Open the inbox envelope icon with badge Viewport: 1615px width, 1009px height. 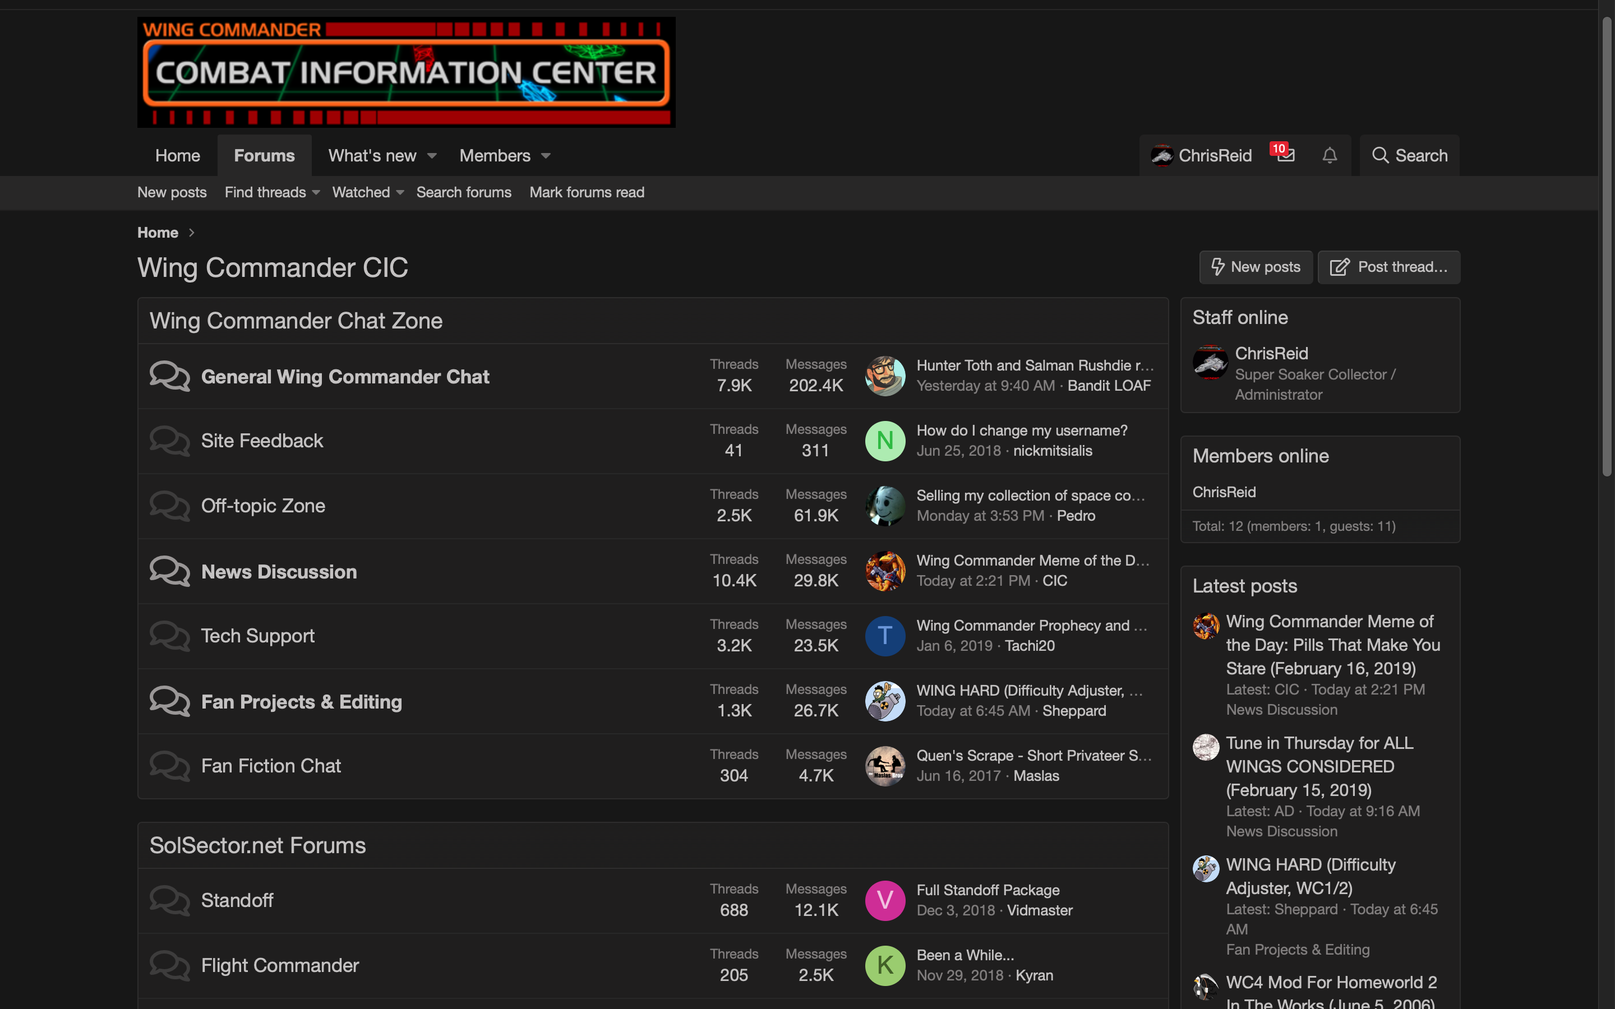point(1285,155)
